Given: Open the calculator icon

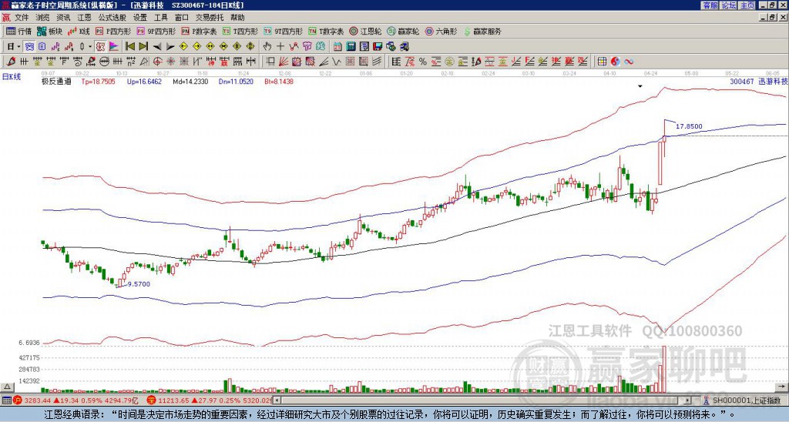Looking at the screenshot, I should (351, 47).
